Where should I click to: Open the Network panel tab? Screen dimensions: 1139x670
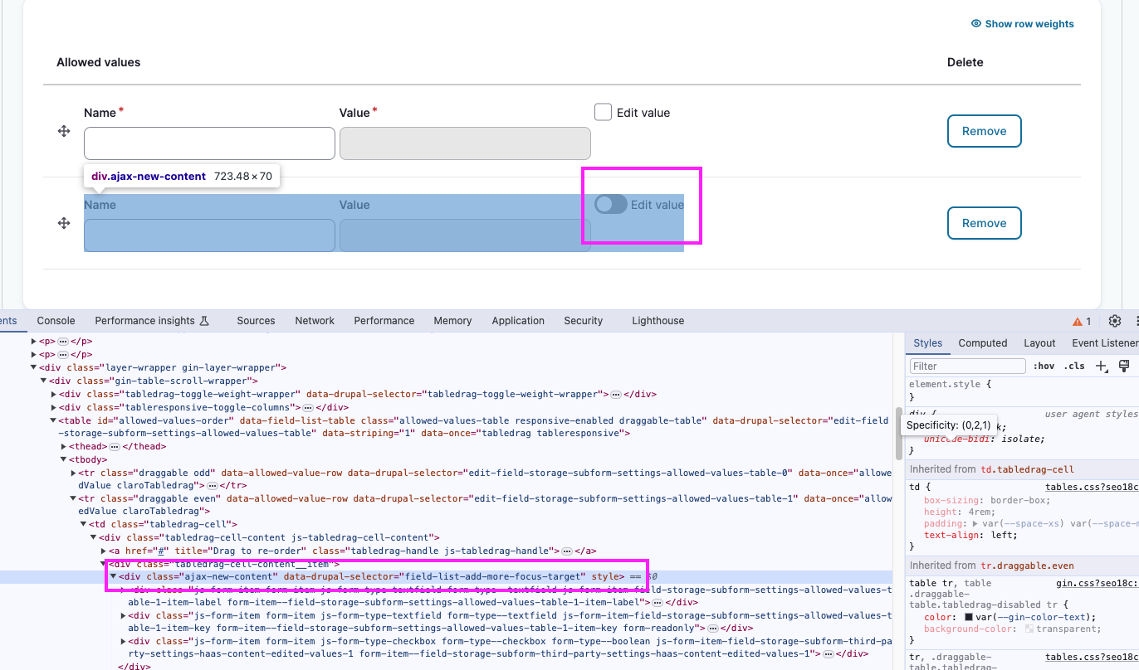click(314, 321)
